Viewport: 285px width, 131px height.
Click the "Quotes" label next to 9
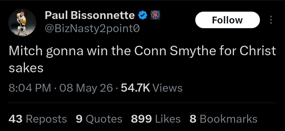[x=104, y=119]
